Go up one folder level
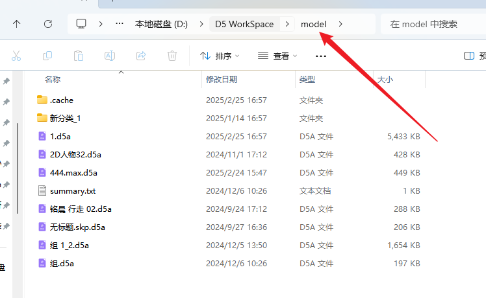Image resolution: width=486 pixels, height=298 pixels. (16, 24)
